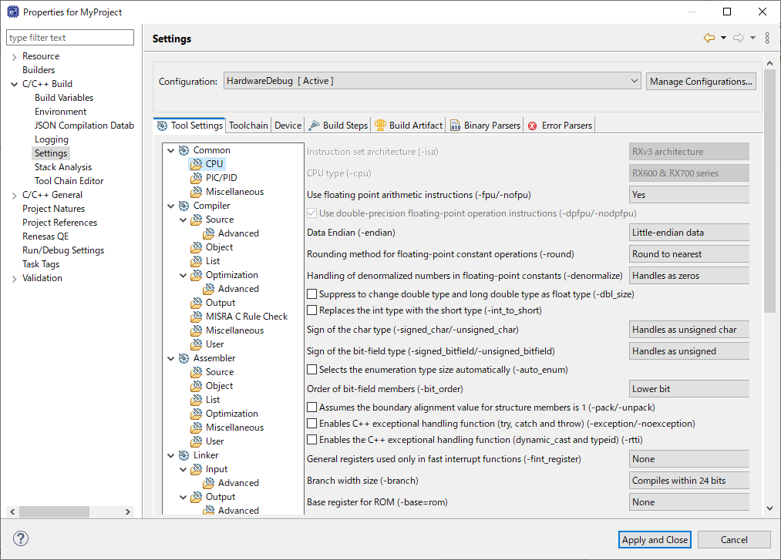781x560 pixels.
Task: Click the Assembler List option icon
Action: [197, 400]
